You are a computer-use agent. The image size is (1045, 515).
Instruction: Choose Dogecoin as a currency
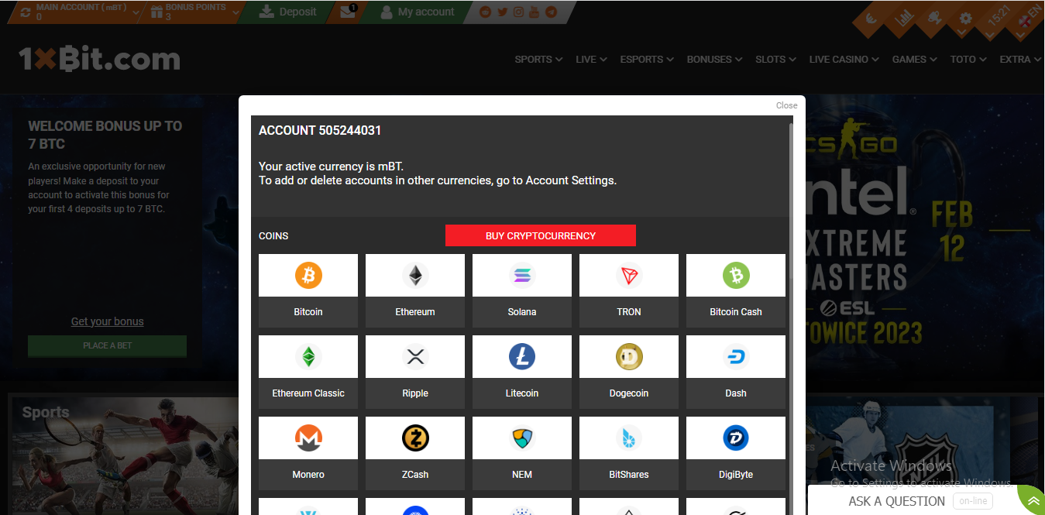628,373
